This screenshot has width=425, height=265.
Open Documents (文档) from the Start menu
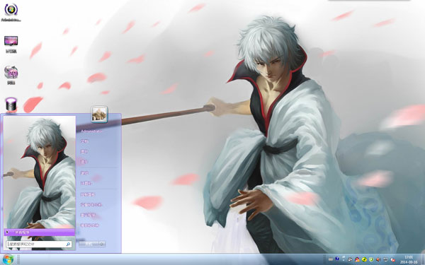coord(84,141)
